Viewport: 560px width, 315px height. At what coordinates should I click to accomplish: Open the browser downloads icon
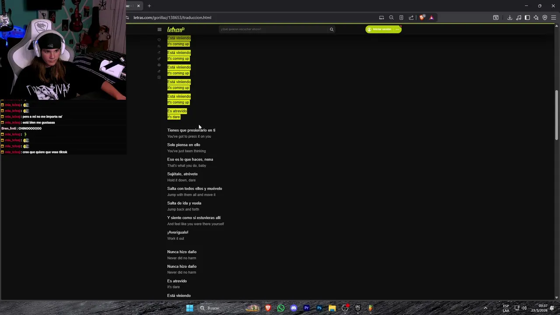click(510, 17)
